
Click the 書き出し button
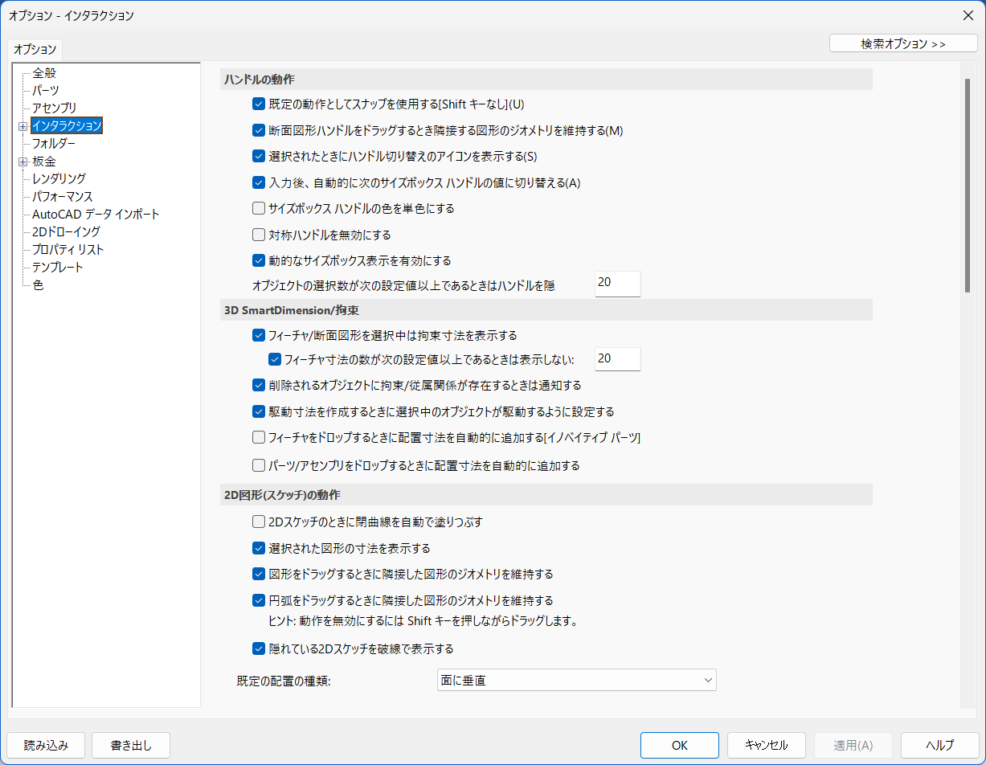click(130, 745)
